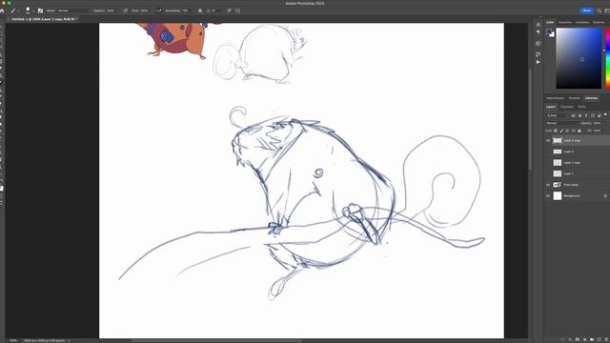Click the hue spectrum slider
Screen dimensions: 610x343
click(x=608, y=58)
